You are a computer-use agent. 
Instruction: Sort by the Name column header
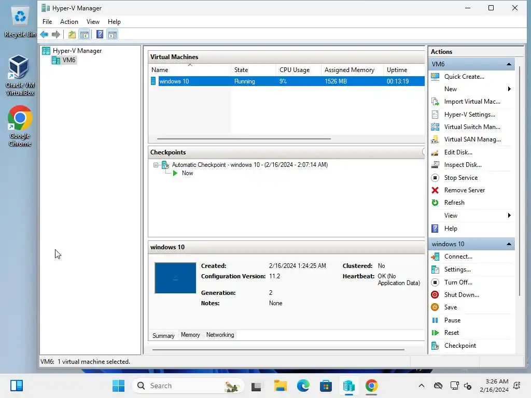(x=190, y=70)
